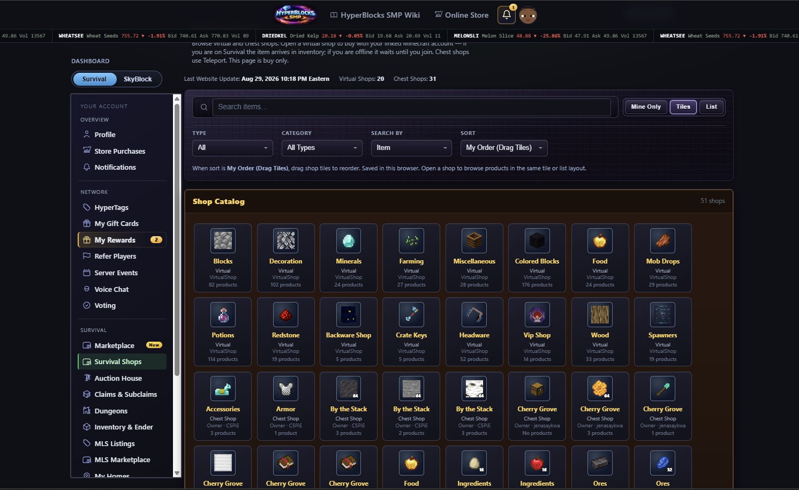Open the Headware shop tile
The width and height of the screenshot is (799, 490).
coord(474,332)
